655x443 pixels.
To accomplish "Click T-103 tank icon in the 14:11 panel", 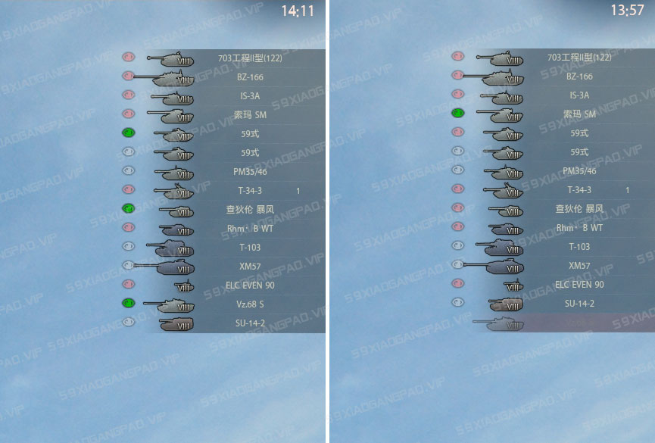I will [x=170, y=248].
